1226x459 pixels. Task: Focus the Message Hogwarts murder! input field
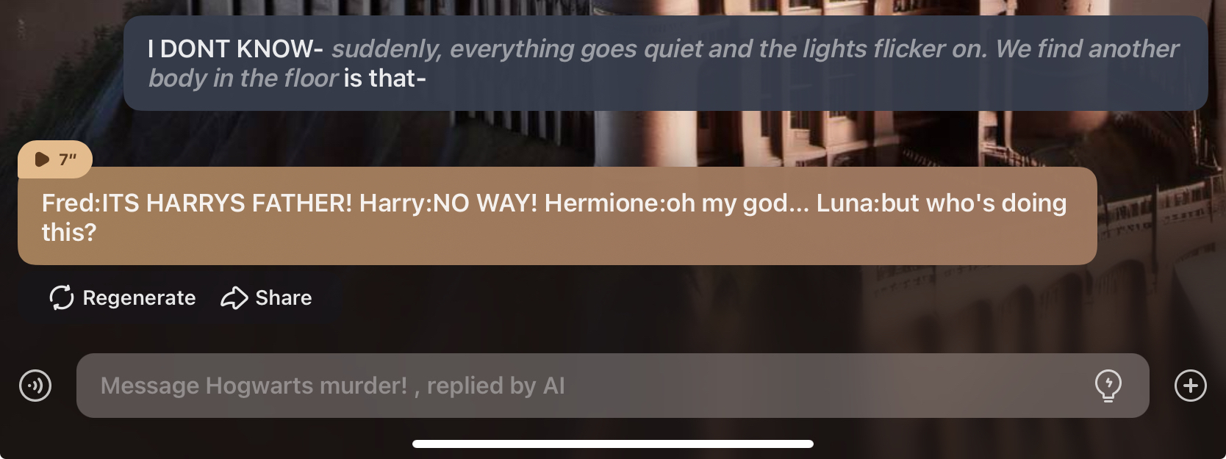(612, 386)
